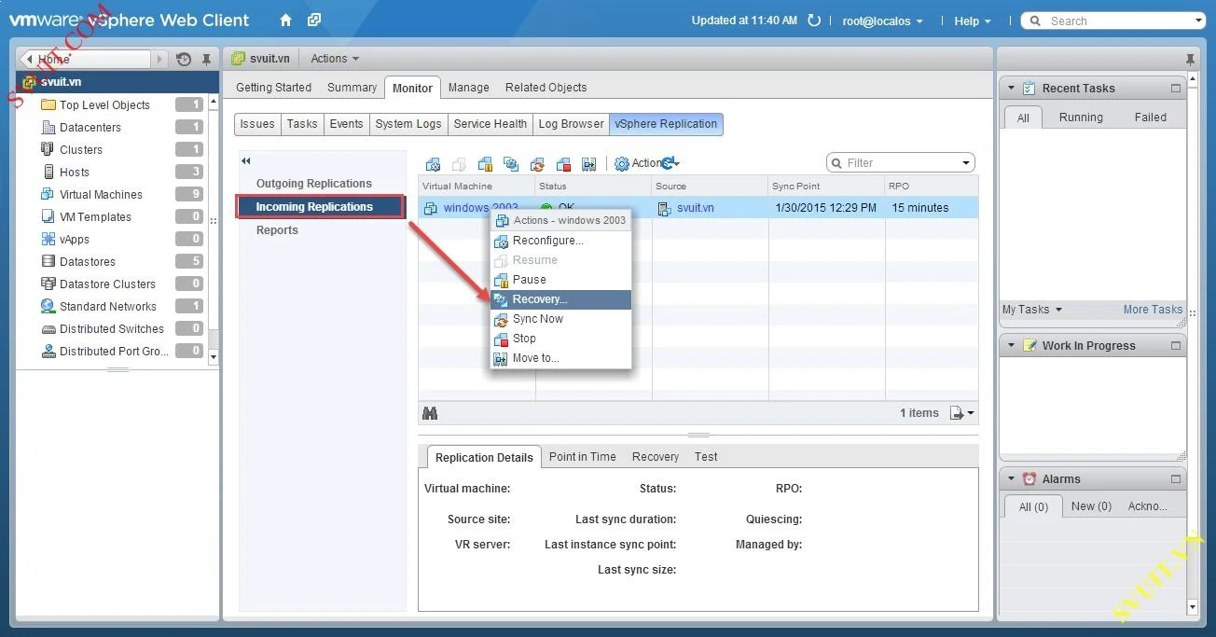Open the Filter dropdown arrow
The image size is (1216, 637).
tap(966, 163)
